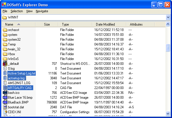Click the Temp folder icon

[x=5, y=44]
